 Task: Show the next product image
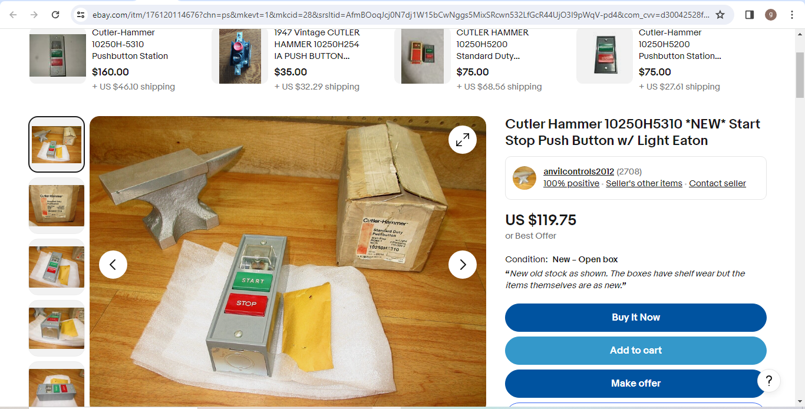(463, 265)
